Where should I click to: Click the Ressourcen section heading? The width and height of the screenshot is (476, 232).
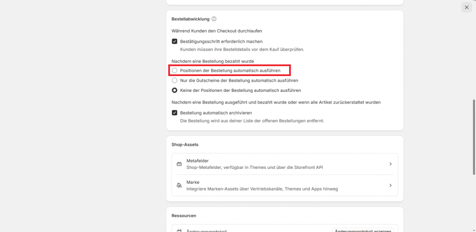[x=184, y=216]
